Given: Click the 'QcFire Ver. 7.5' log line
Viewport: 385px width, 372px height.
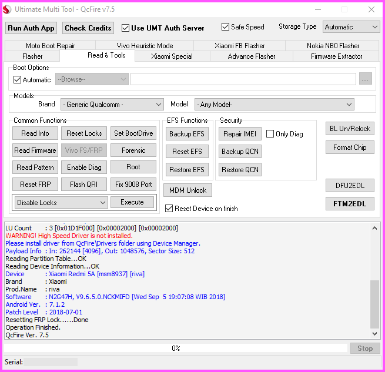Looking at the screenshot, I should [x=27, y=335].
